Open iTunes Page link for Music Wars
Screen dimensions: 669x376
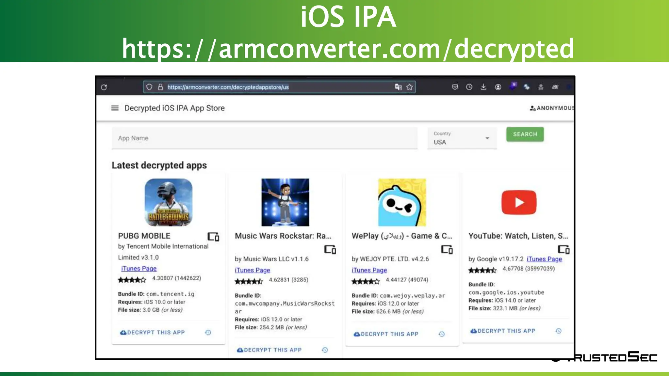(253, 270)
